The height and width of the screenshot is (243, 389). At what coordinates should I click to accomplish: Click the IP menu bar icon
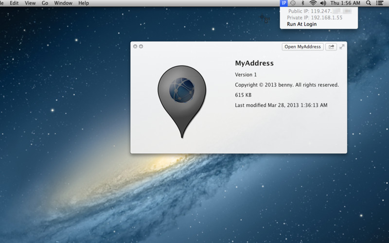pos(283,3)
